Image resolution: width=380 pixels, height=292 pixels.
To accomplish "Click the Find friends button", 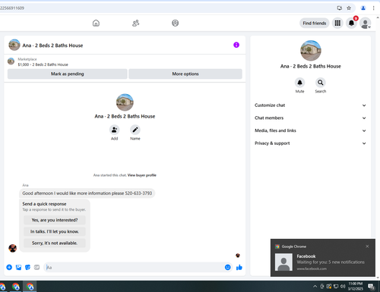I will click(315, 24).
